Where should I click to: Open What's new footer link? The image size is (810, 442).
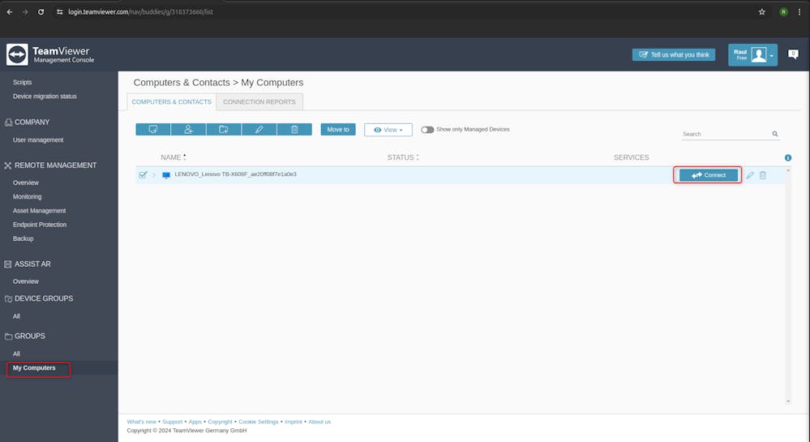coord(142,422)
